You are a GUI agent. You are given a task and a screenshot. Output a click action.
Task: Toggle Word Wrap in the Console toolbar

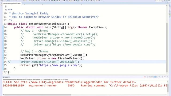point(153,77)
